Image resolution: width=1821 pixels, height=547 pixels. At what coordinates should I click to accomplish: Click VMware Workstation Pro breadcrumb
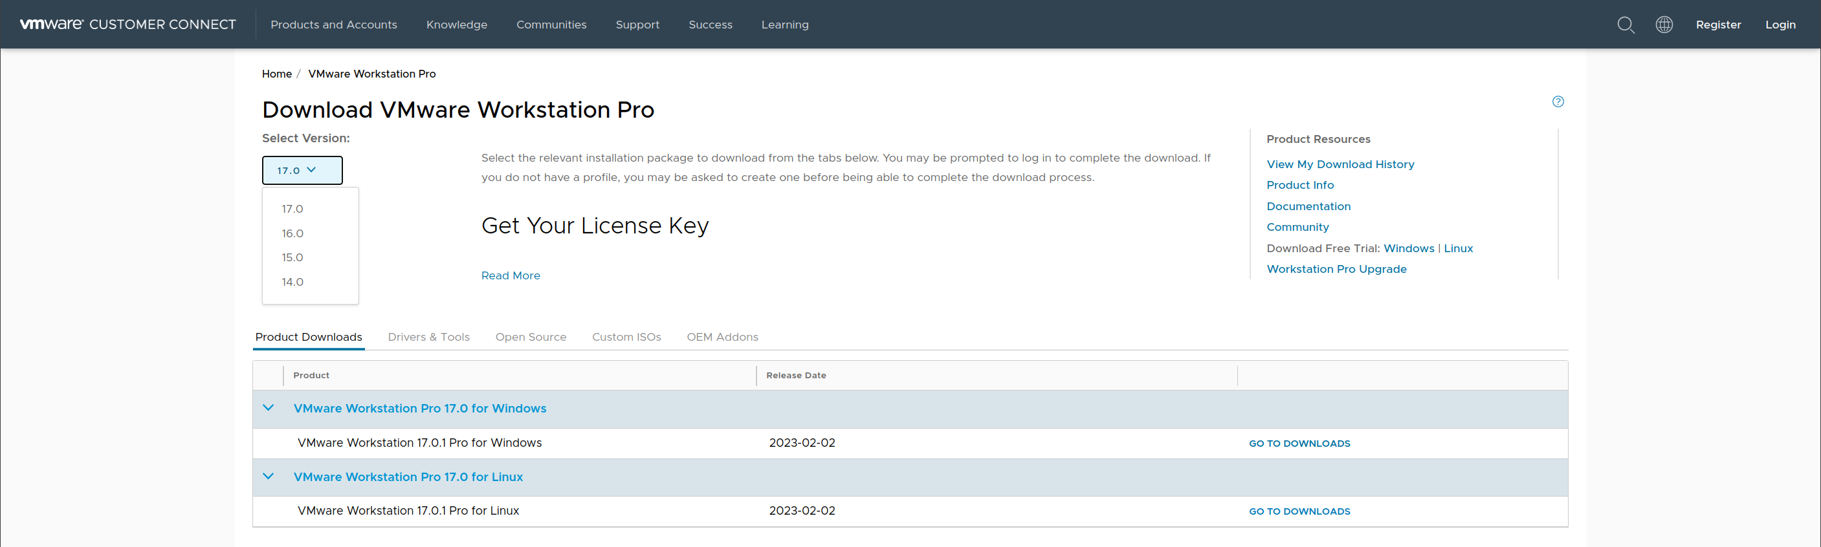click(372, 74)
